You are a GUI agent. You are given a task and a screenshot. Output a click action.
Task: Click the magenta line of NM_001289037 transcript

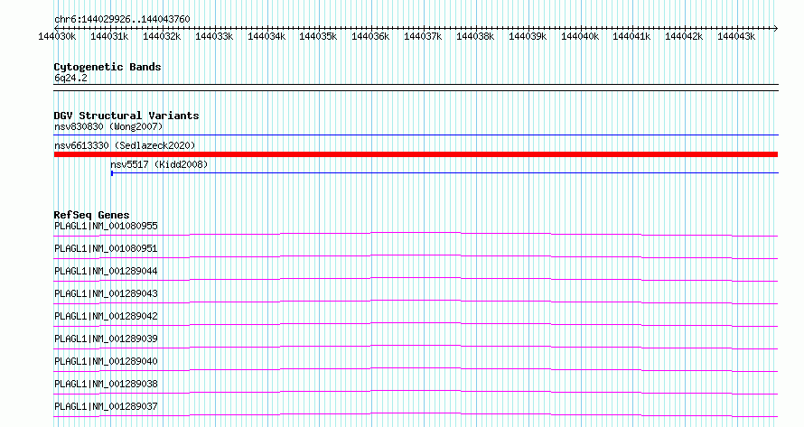coord(416,414)
